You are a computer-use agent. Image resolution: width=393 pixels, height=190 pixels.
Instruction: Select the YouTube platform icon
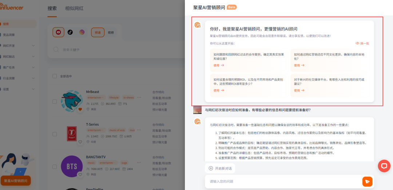[x=58, y=32]
